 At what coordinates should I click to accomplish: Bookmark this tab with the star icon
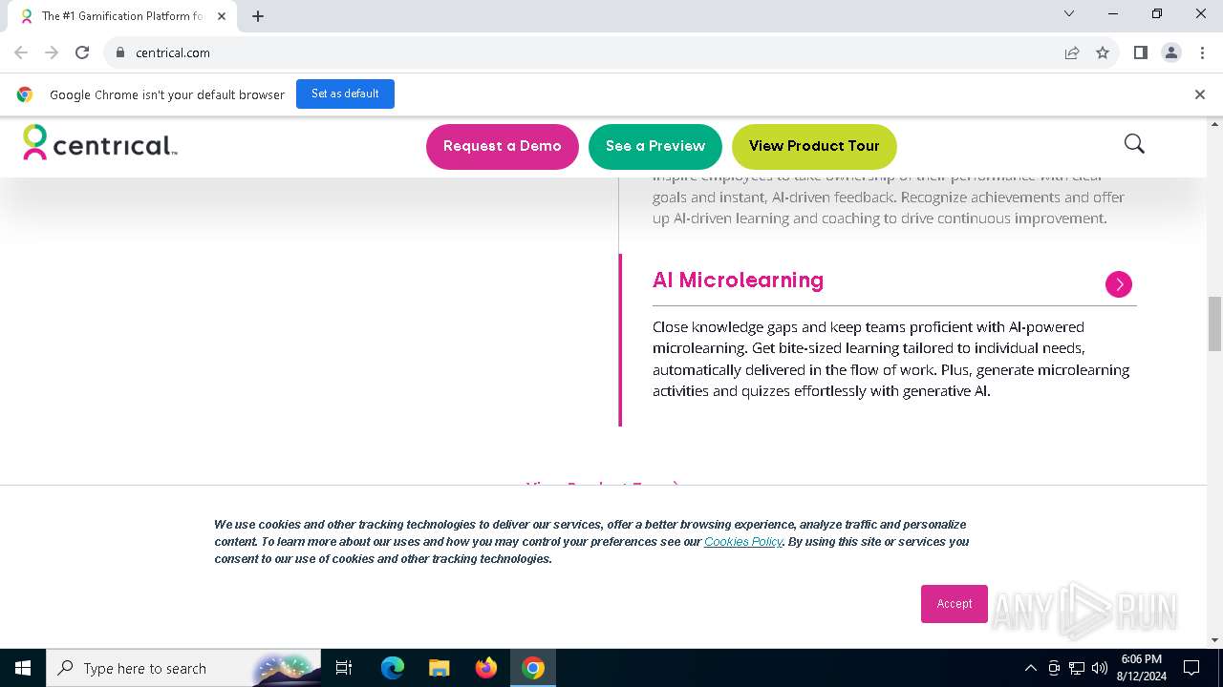[1103, 52]
